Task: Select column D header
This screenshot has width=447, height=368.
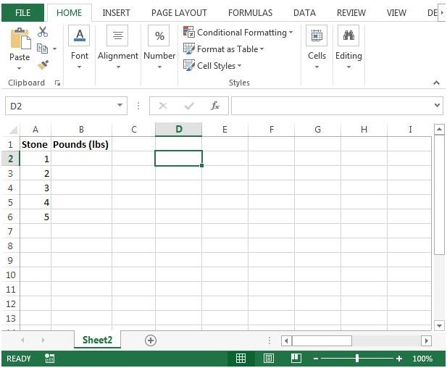Action: coord(178,130)
